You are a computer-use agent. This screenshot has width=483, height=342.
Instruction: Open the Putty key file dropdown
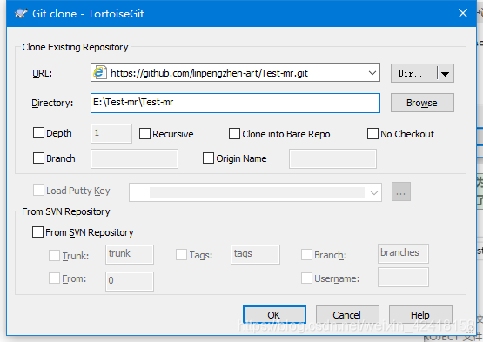(x=374, y=193)
